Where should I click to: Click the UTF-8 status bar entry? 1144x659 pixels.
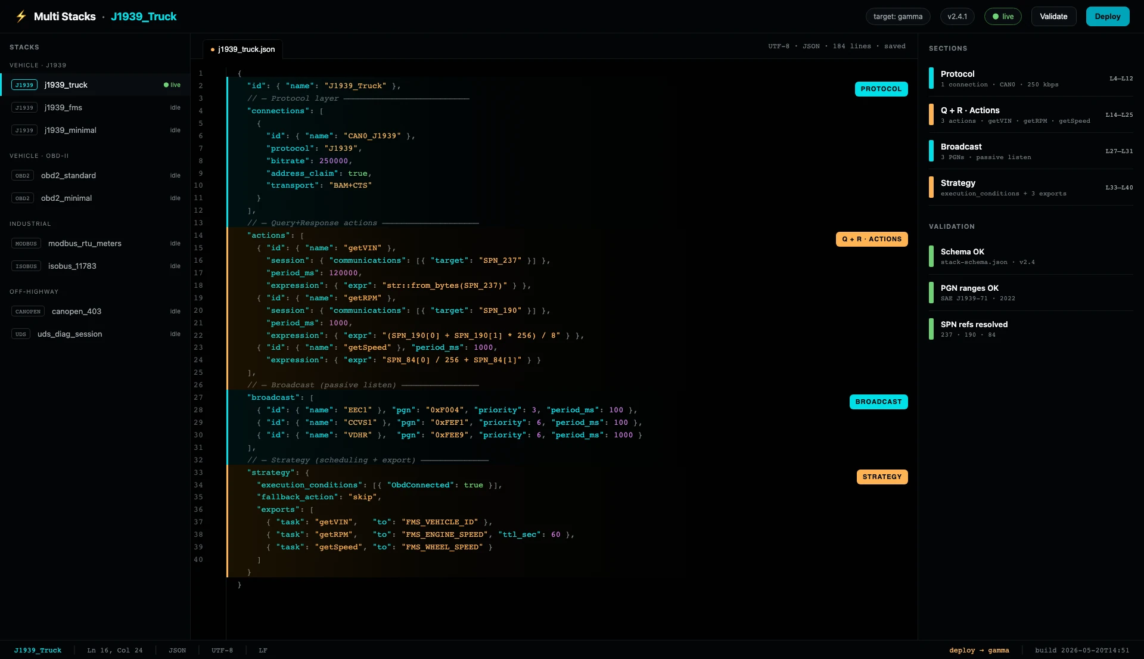tap(222, 650)
